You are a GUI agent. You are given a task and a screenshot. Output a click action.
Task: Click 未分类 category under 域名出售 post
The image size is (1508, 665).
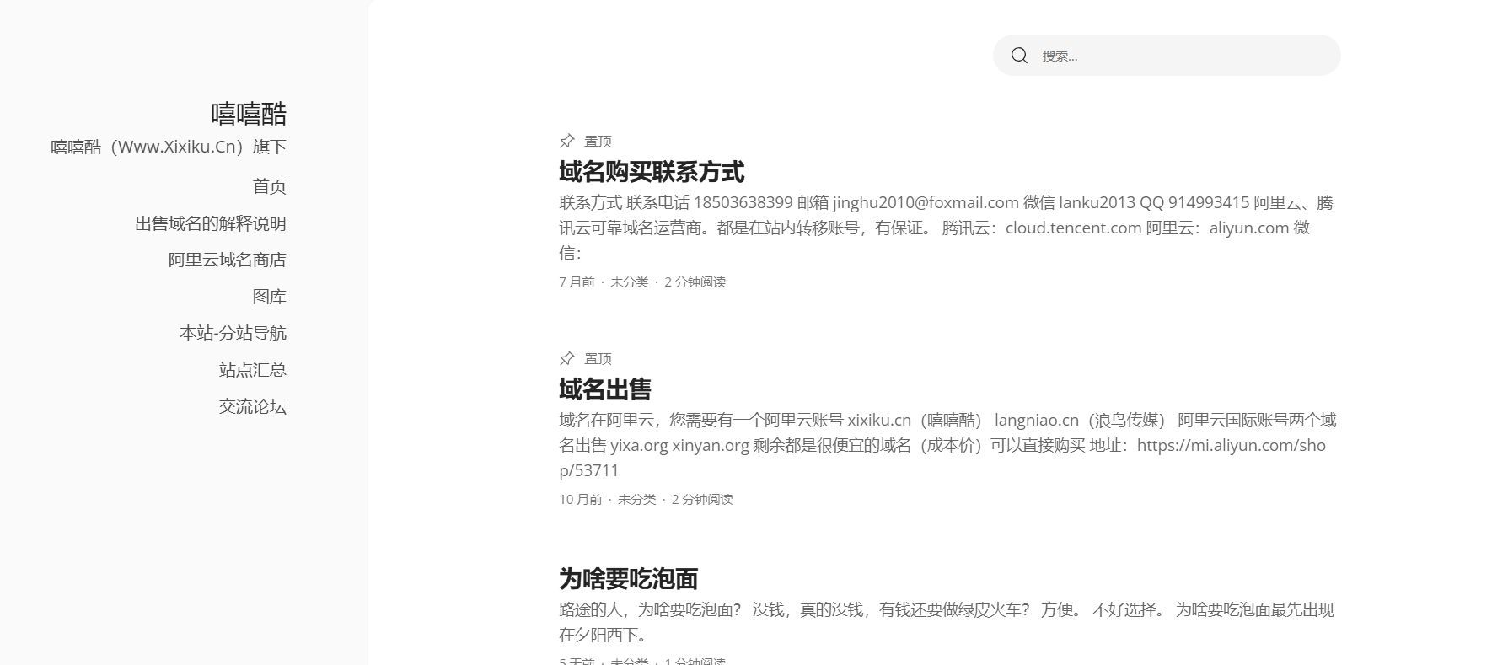(636, 500)
